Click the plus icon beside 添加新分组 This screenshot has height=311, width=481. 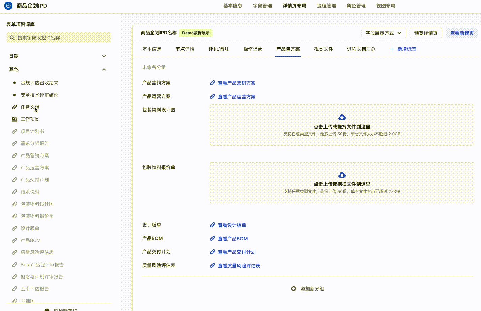coord(294,289)
